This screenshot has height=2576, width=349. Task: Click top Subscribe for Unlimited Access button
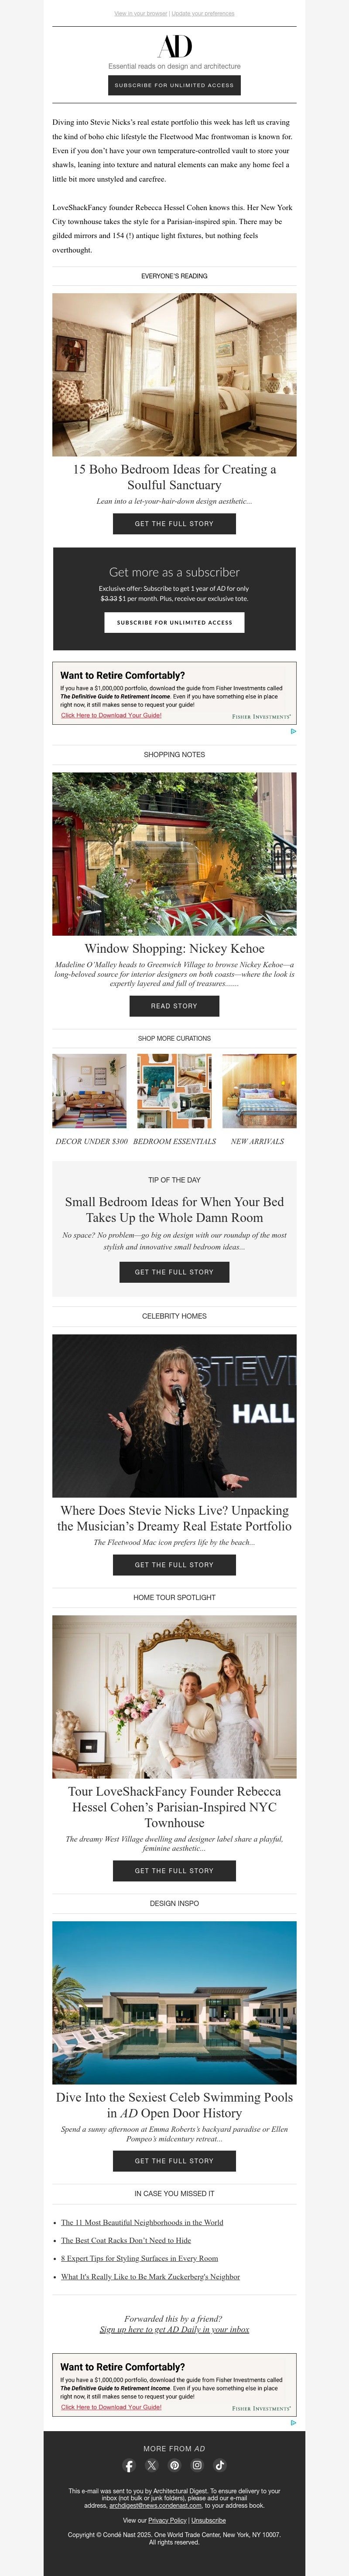(x=174, y=85)
